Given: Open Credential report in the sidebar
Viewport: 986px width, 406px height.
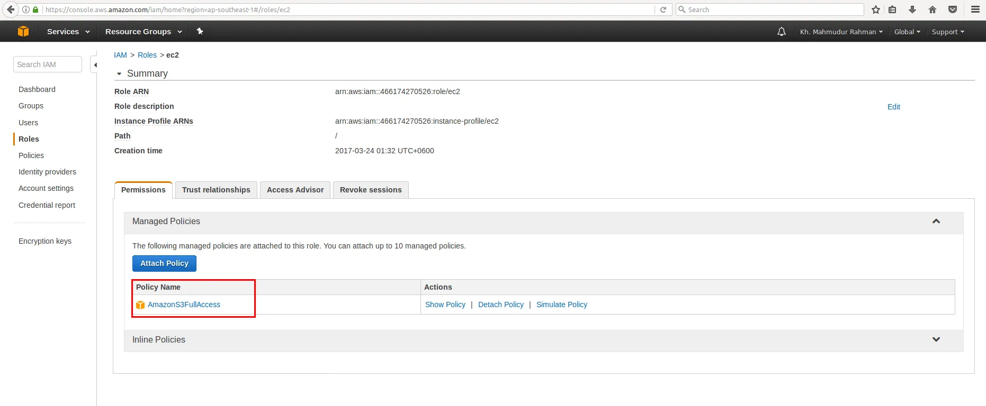Looking at the screenshot, I should pos(47,205).
